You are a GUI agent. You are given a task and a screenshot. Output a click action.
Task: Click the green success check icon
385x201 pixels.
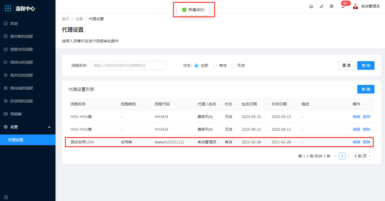pyautogui.click(x=184, y=10)
